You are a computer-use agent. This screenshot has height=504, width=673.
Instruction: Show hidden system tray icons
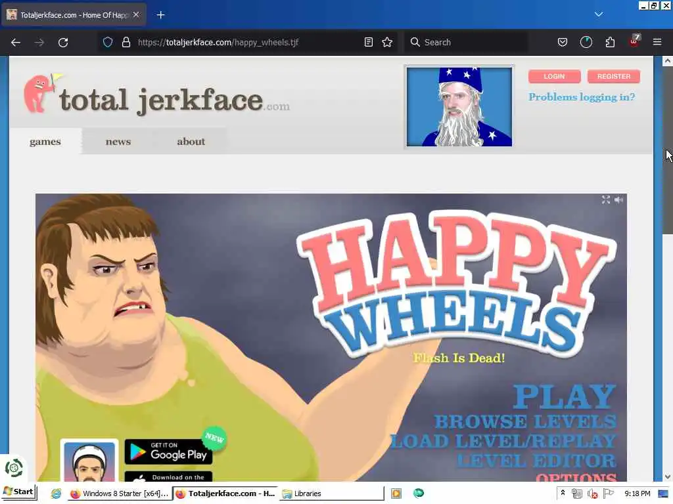pyautogui.click(x=563, y=493)
